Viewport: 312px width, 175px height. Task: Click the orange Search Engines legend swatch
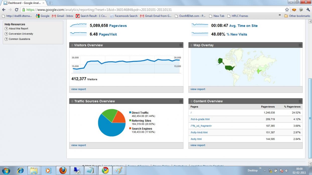click(130, 129)
